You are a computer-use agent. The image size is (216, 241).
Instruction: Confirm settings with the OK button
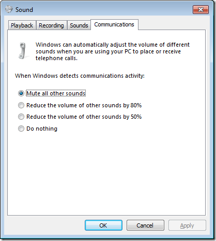tap(103, 225)
